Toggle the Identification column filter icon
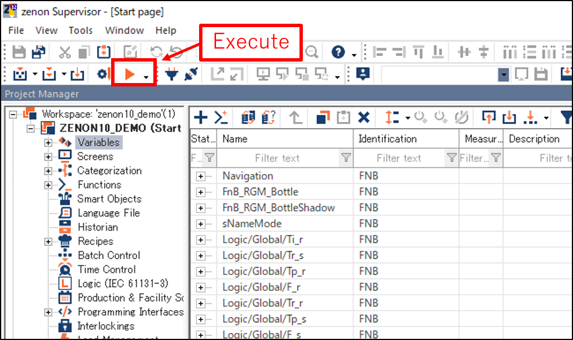The height and width of the screenshot is (340, 573). (451, 158)
